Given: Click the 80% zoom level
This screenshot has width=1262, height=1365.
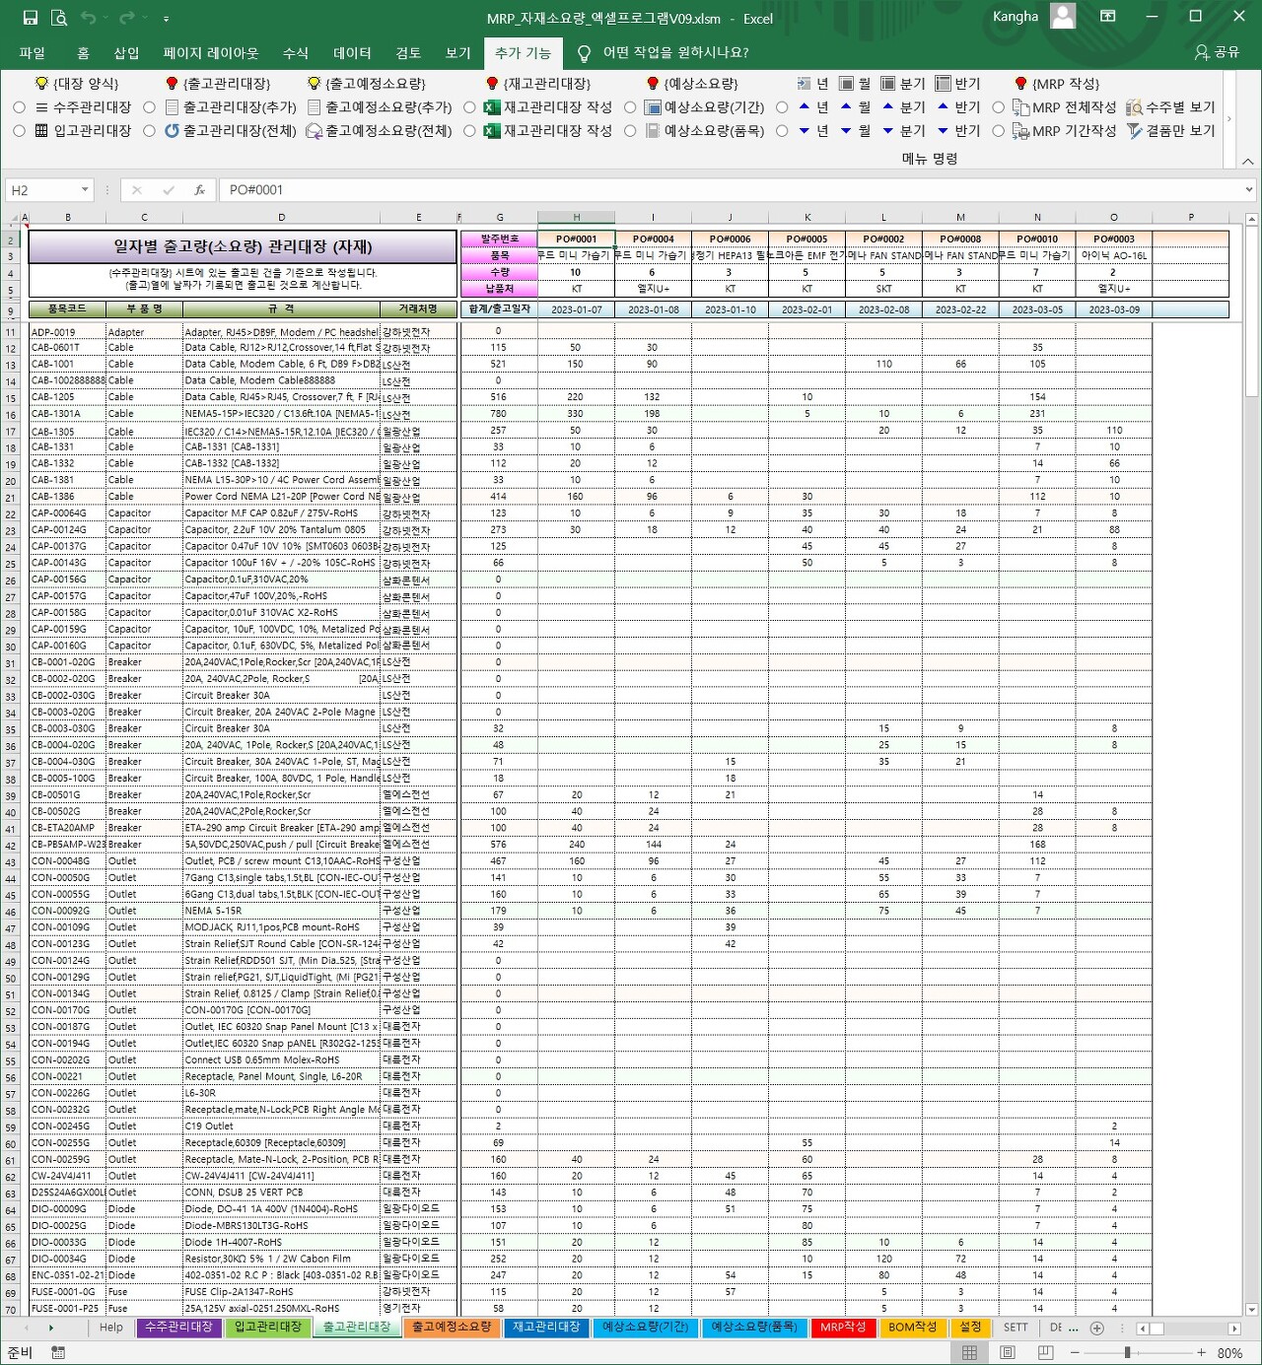Looking at the screenshot, I should (1229, 1353).
